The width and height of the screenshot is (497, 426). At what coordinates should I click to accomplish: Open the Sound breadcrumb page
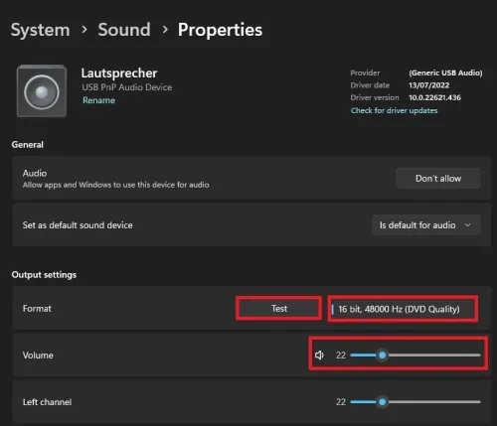click(124, 30)
